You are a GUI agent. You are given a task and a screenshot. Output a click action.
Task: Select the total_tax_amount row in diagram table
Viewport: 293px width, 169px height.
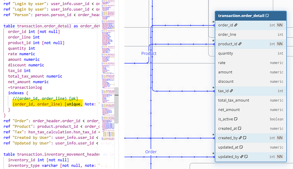click(251, 100)
